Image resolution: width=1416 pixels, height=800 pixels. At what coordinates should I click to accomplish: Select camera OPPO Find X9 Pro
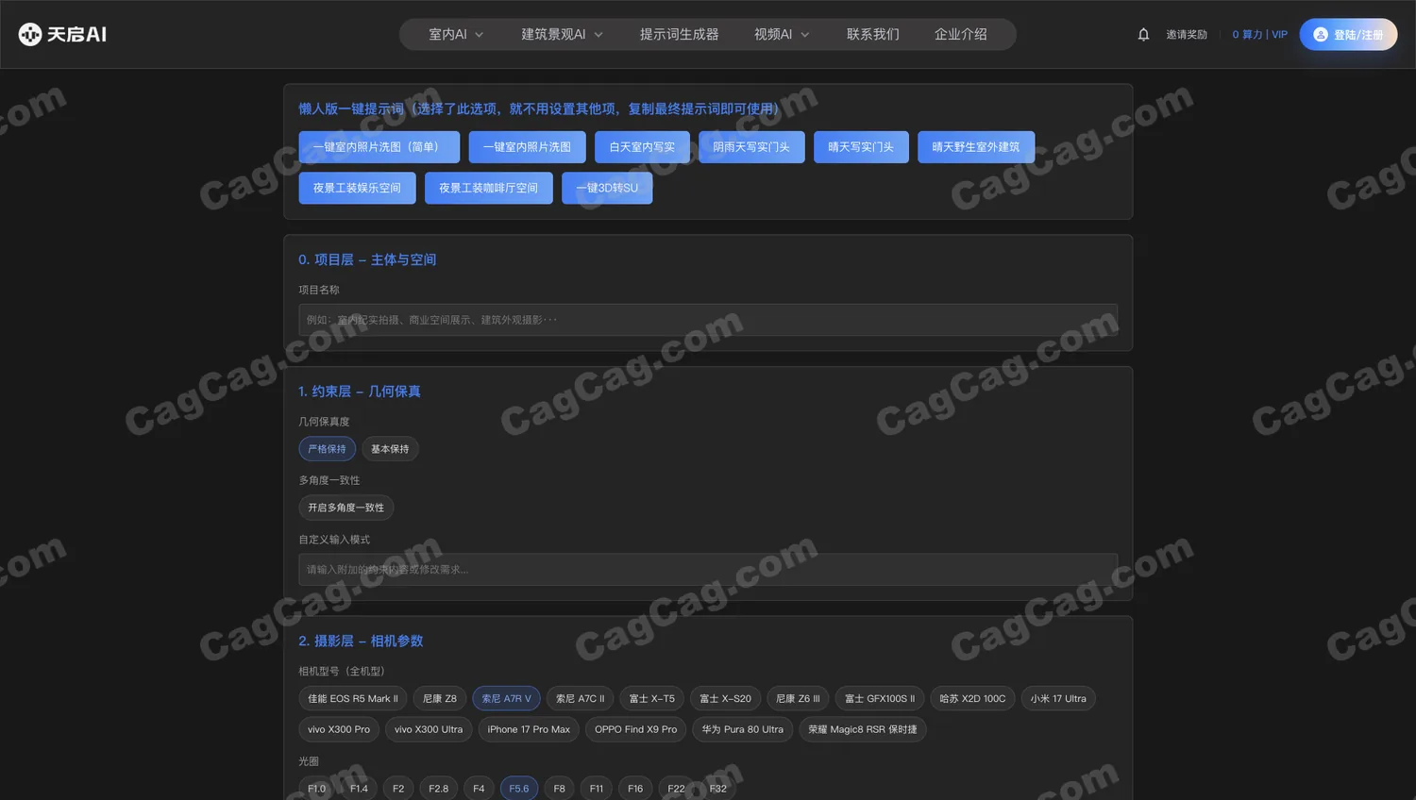(x=635, y=729)
